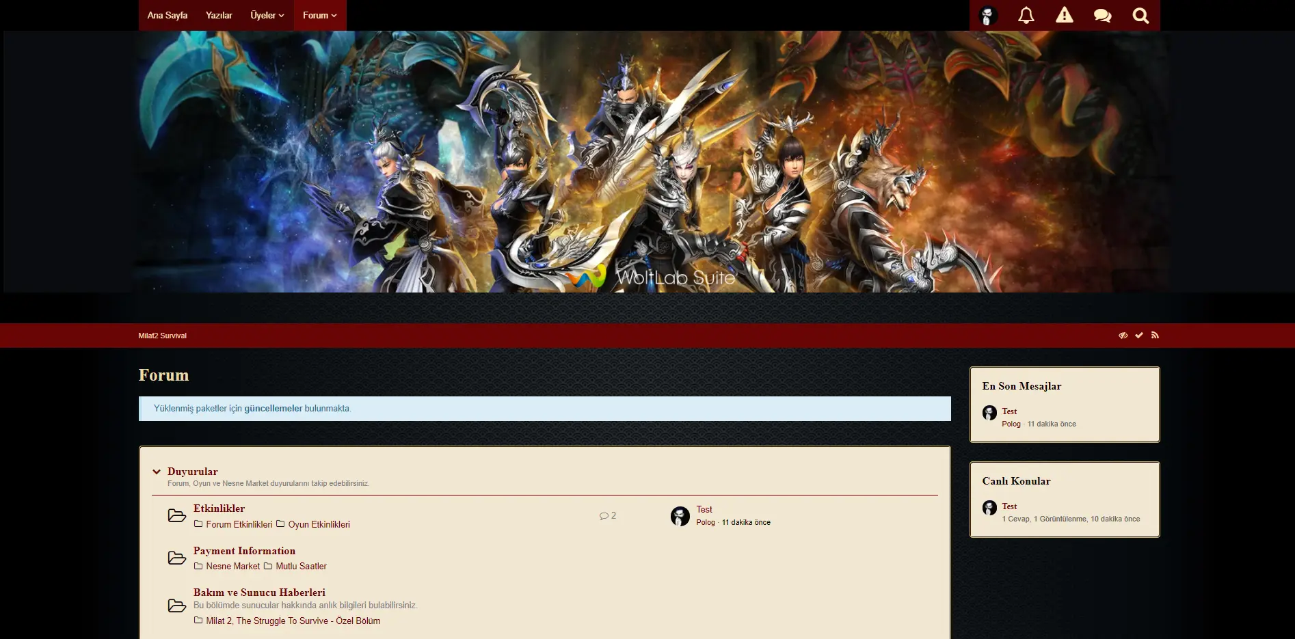
Task: Expand the Üyeler dropdown menu
Action: (267, 15)
